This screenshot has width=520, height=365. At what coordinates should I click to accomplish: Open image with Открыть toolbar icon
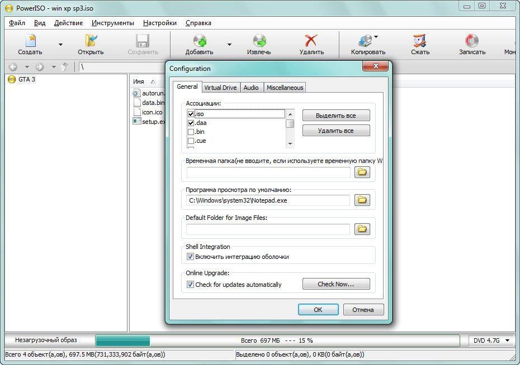tap(91, 41)
